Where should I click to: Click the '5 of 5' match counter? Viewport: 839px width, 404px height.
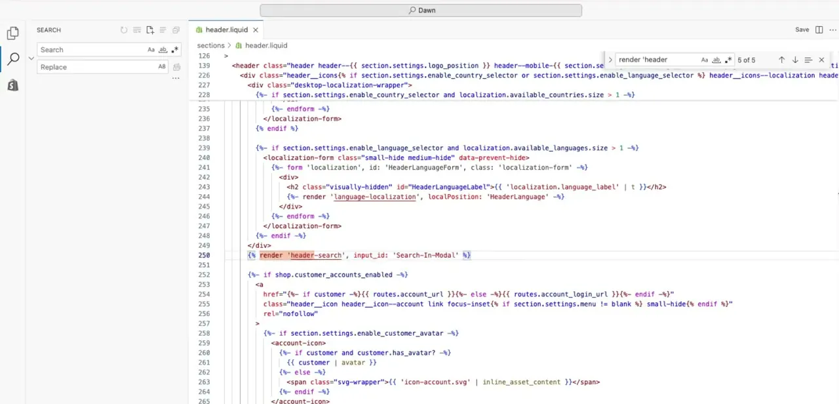pos(747,60)
